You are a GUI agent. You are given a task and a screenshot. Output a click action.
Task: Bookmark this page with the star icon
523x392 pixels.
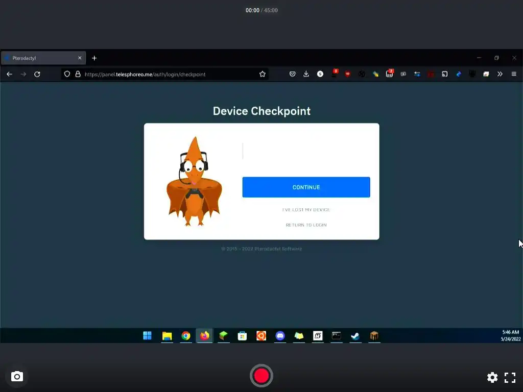pos(263,74)
